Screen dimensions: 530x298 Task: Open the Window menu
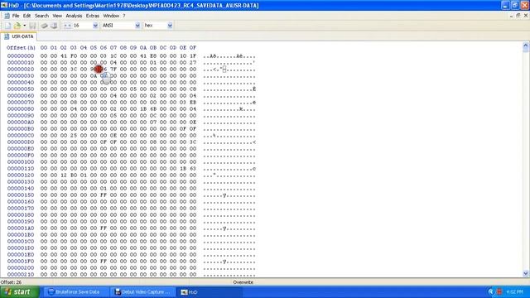[111, 16]
